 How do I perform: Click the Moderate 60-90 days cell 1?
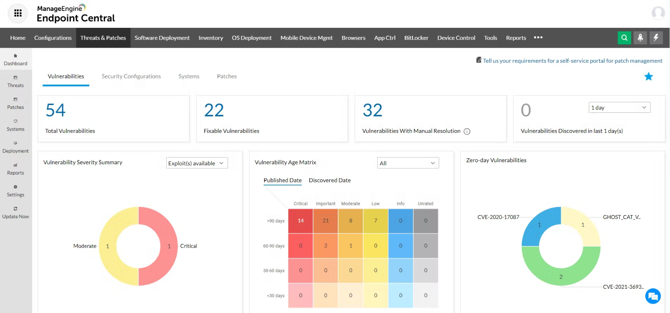click(351, 246)
